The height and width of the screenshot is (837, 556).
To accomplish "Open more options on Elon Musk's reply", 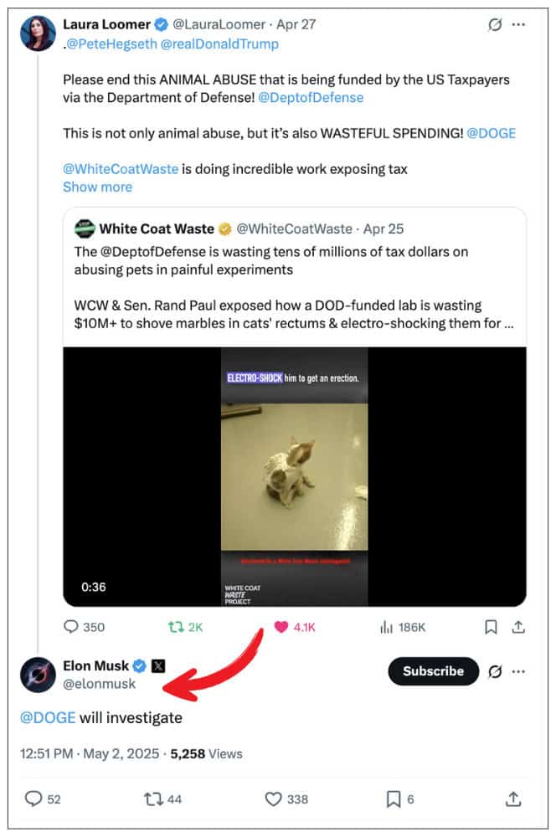I will pos(519,672).
